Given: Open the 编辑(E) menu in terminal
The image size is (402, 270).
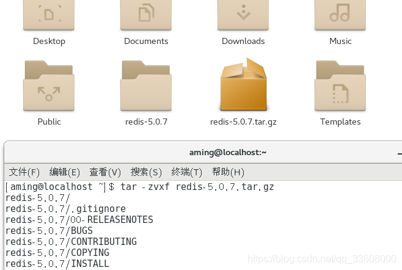Looking at the screenshot, I should point(65,172).
